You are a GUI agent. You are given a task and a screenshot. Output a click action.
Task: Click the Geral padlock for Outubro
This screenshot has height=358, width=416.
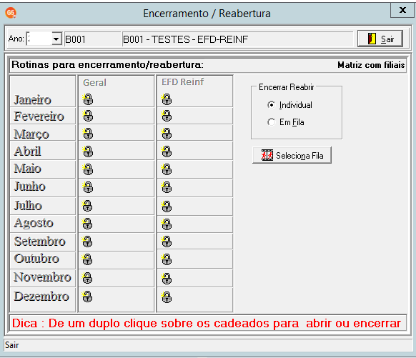(x=87, y=259)
